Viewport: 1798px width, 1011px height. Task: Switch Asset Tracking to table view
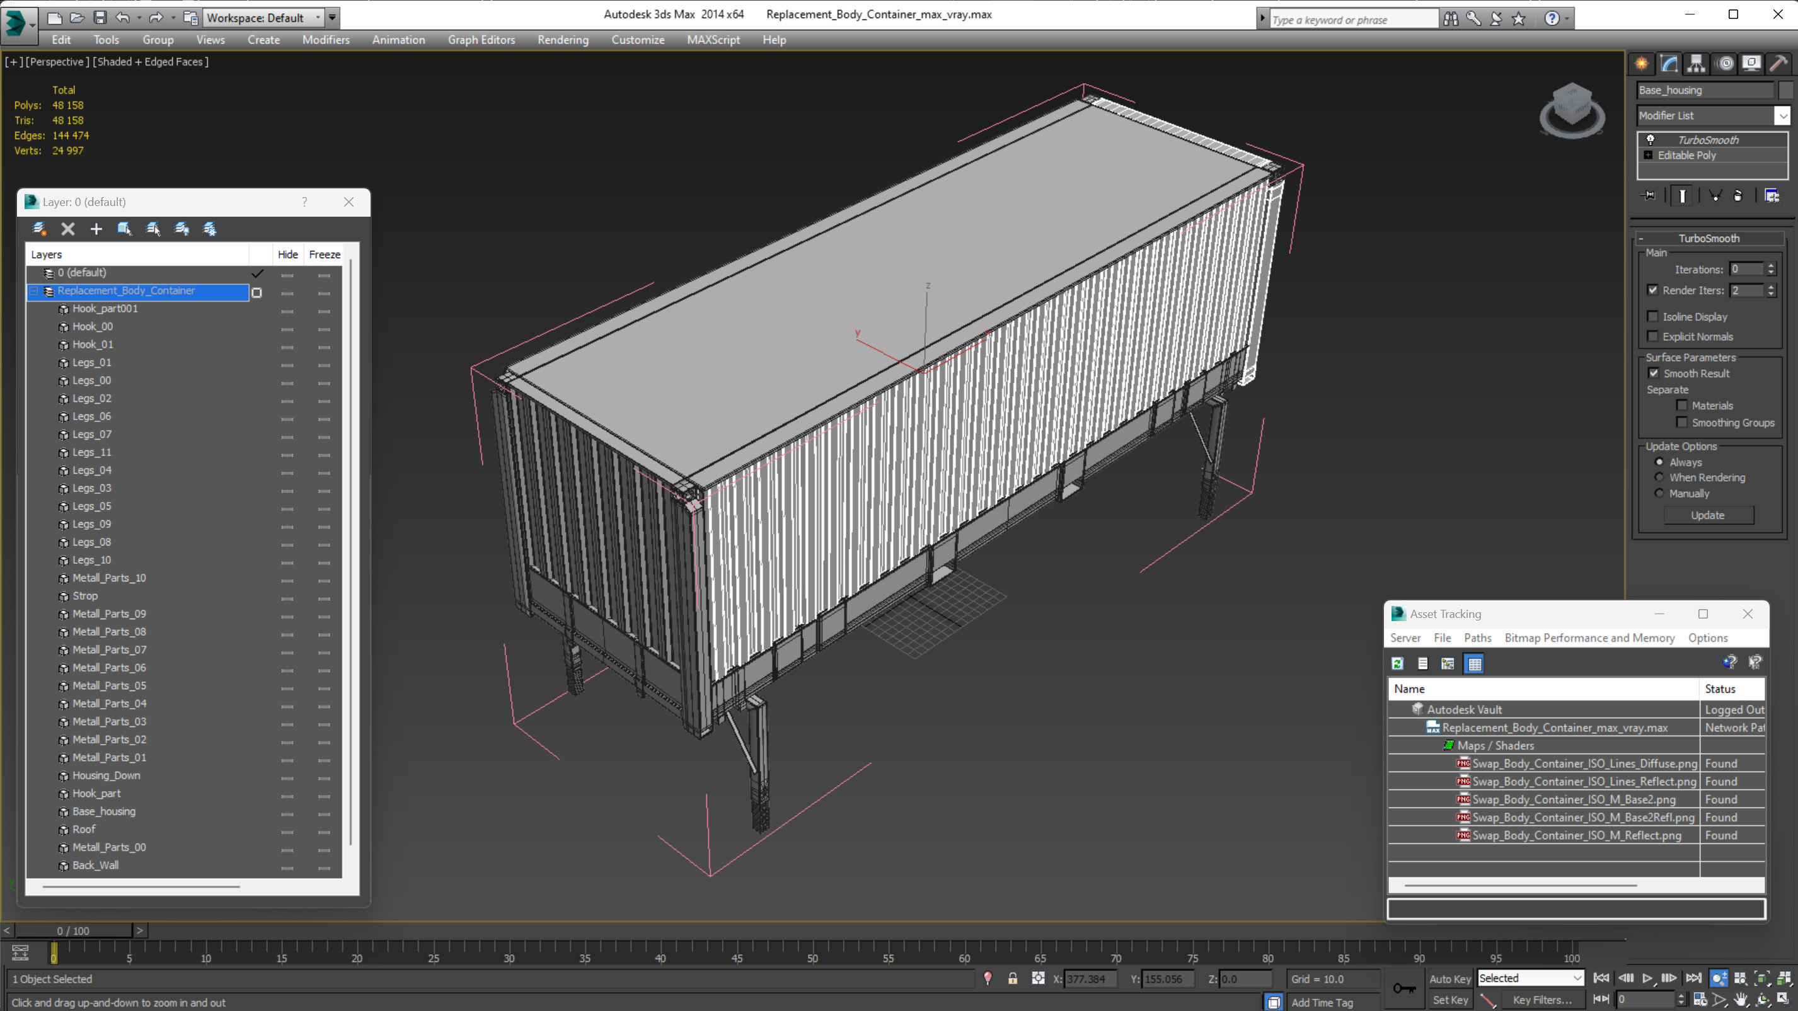[x=1474, y=663]
